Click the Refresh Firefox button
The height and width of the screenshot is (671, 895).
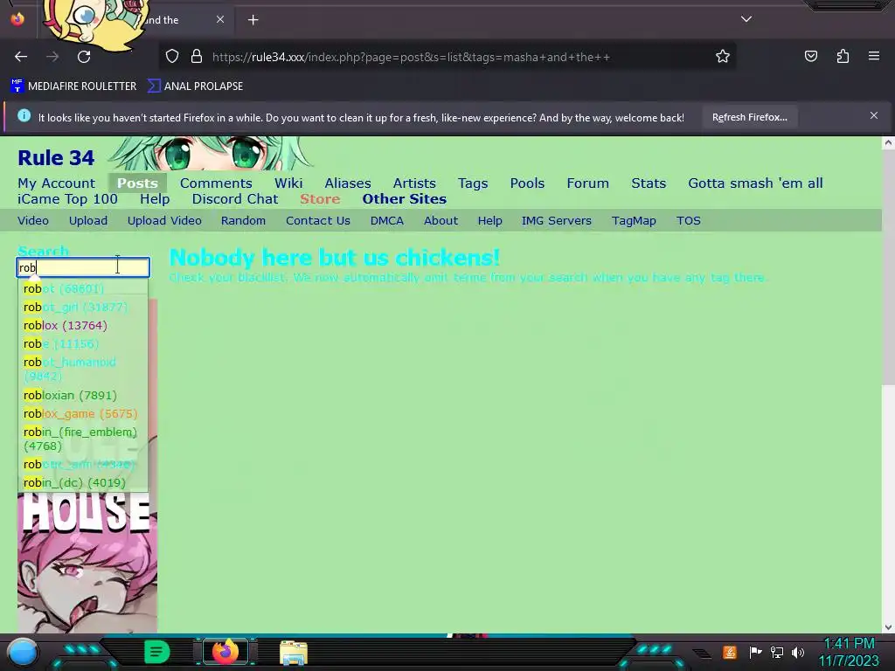pos(749,118)
